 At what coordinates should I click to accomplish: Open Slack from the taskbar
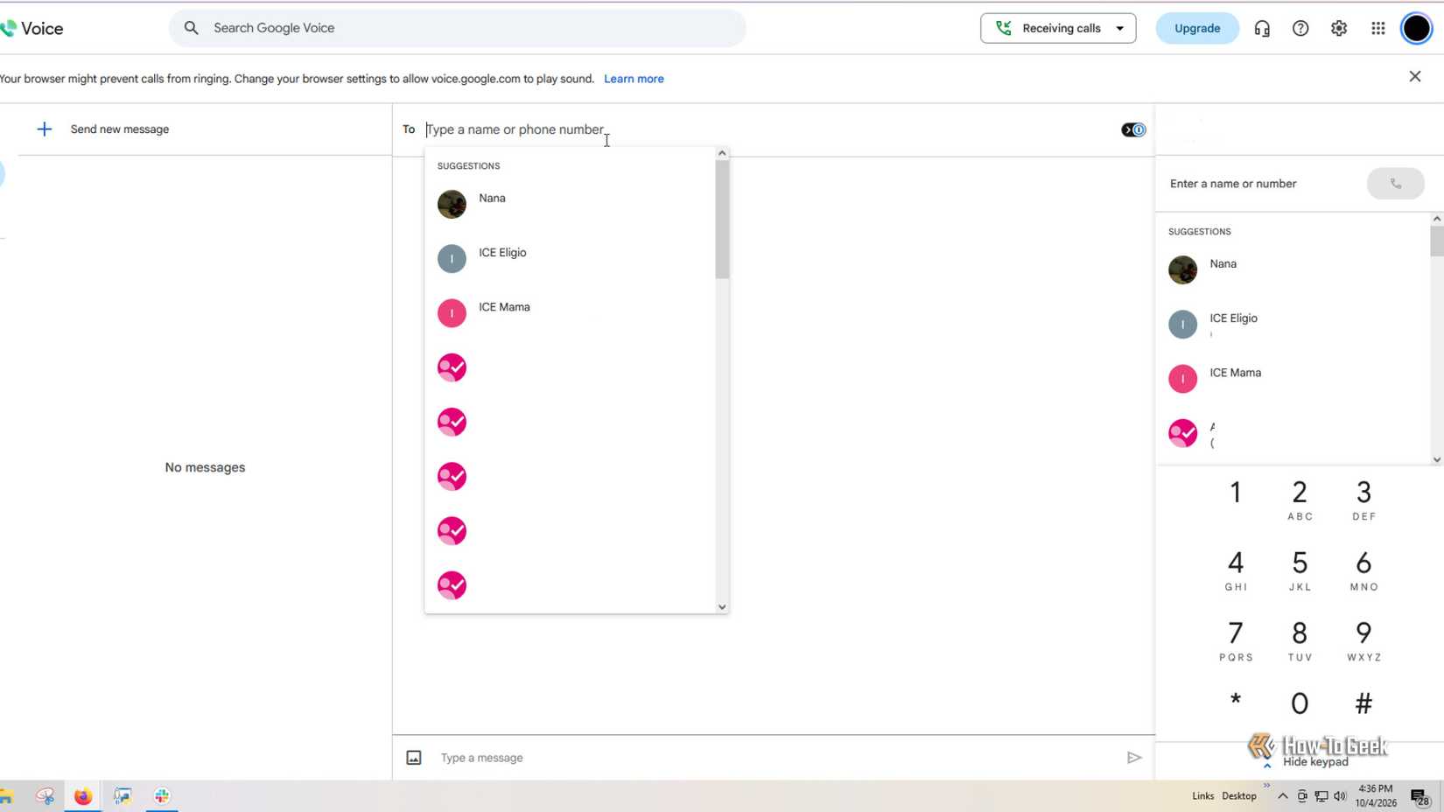point(162,796)
